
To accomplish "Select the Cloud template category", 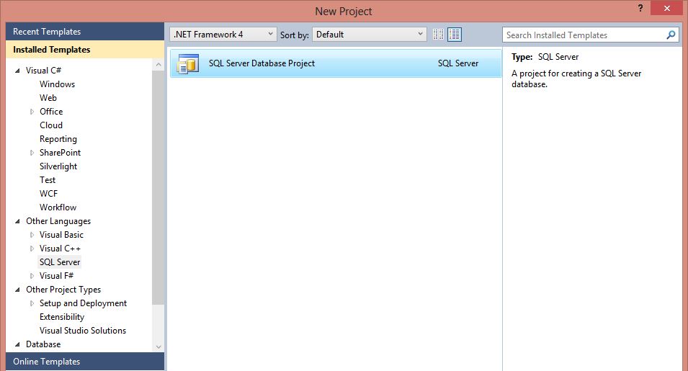I will pyautogui.click(x=51, y=125).
